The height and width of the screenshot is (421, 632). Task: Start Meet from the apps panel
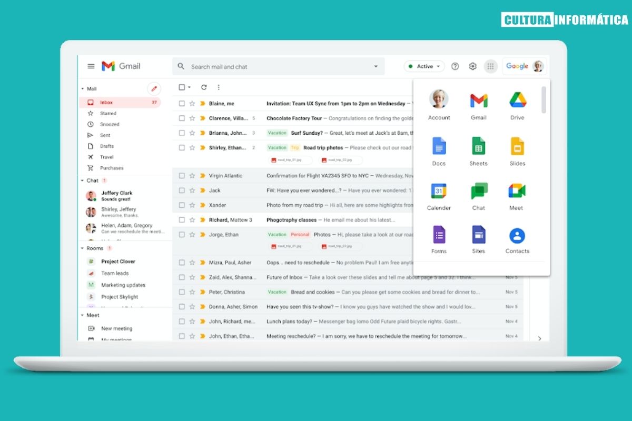coord(517,196)
